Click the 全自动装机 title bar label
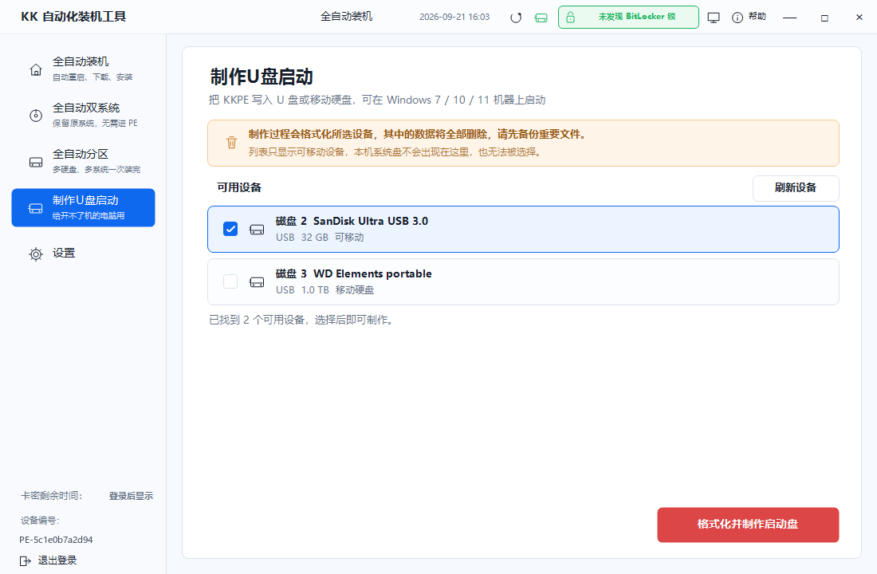 346,17
